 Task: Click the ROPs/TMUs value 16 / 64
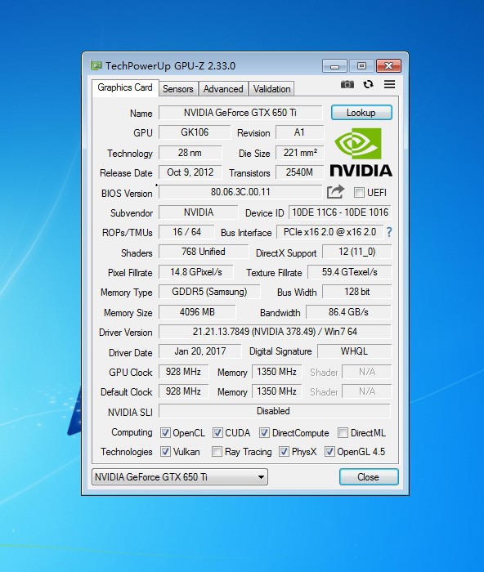click(x=186, y=232)
